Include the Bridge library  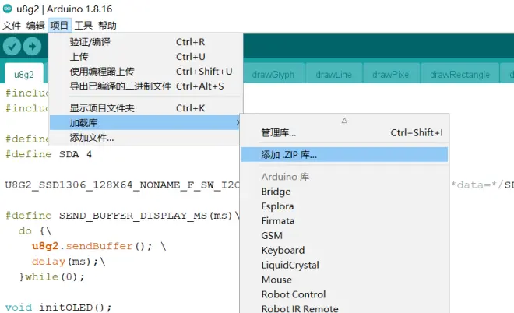click(344, 192)
